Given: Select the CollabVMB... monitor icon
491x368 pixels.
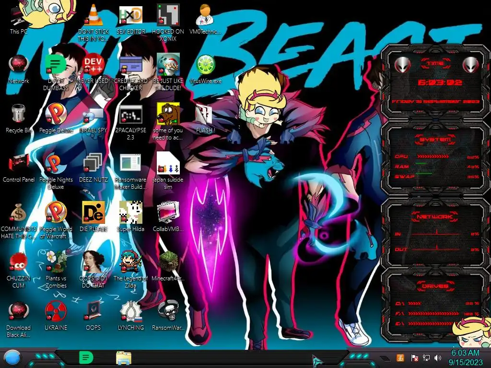Looking at the screenshot, I should (168, 217).
